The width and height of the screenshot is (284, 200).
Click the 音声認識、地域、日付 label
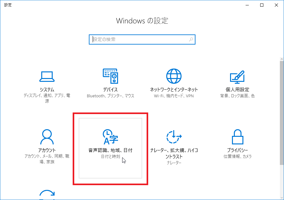(x=110, y=150)
